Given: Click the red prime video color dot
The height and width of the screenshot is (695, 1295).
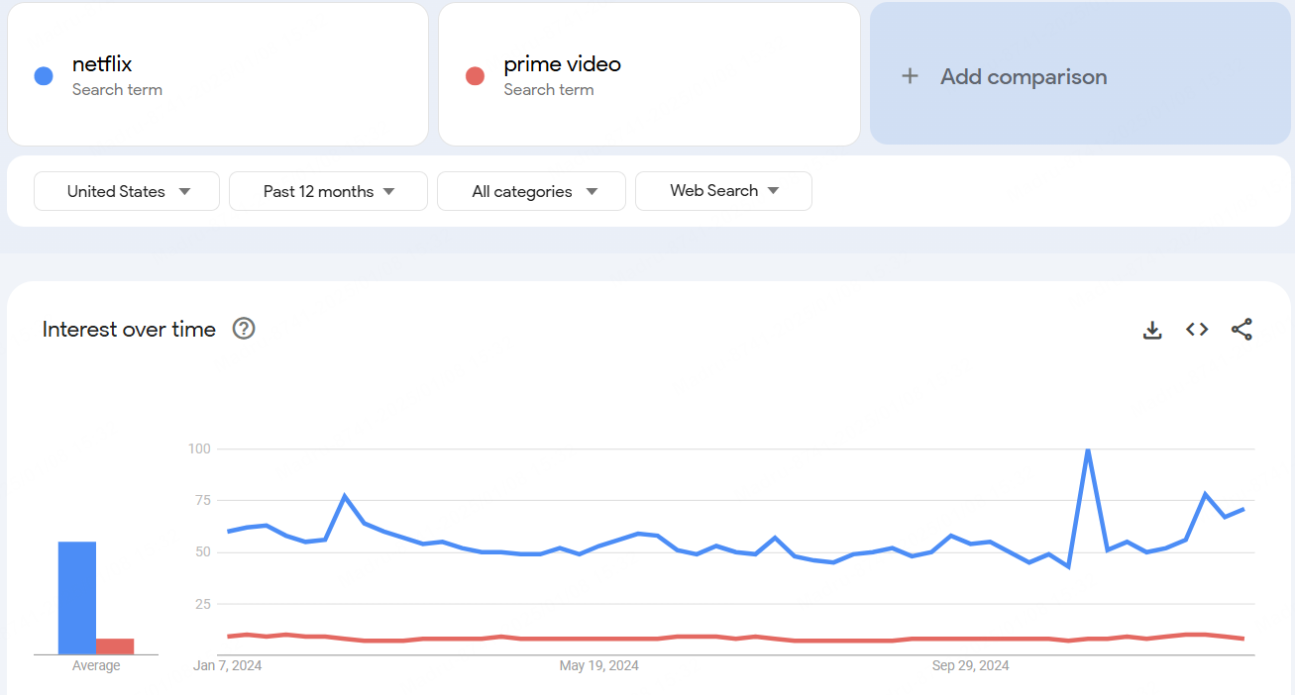Looking at the screenshot, I should pos(475,76).
